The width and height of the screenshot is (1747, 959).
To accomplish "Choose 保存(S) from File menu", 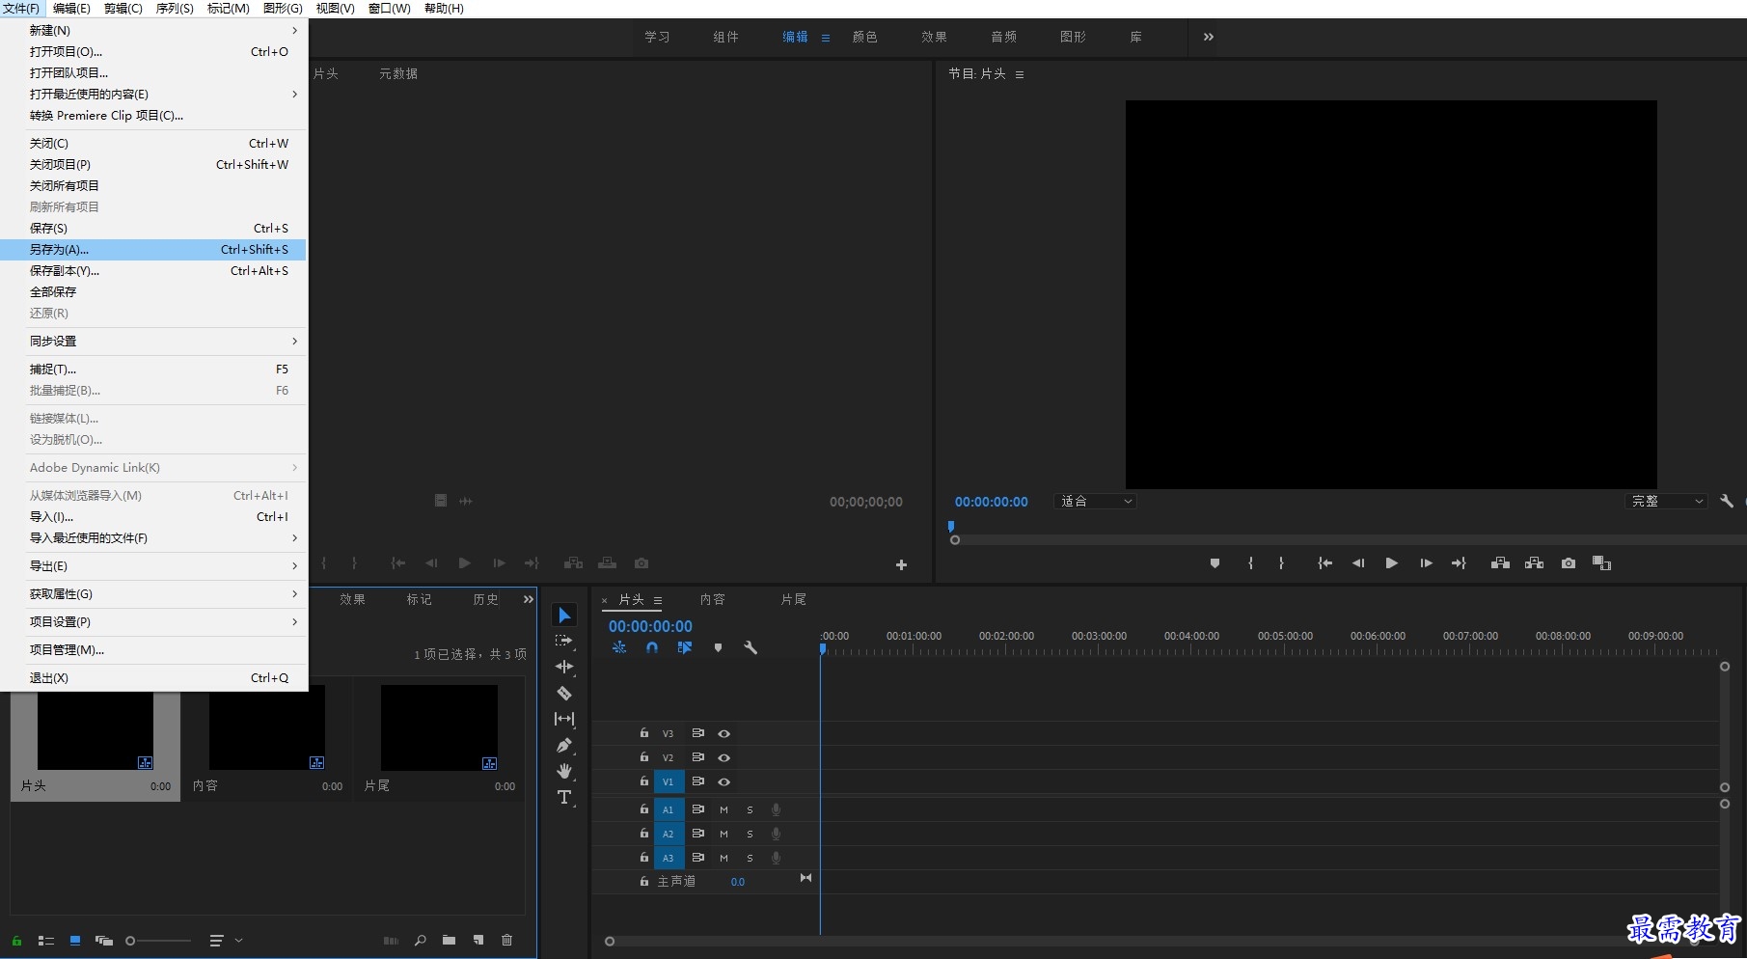I will pos(154,229).
